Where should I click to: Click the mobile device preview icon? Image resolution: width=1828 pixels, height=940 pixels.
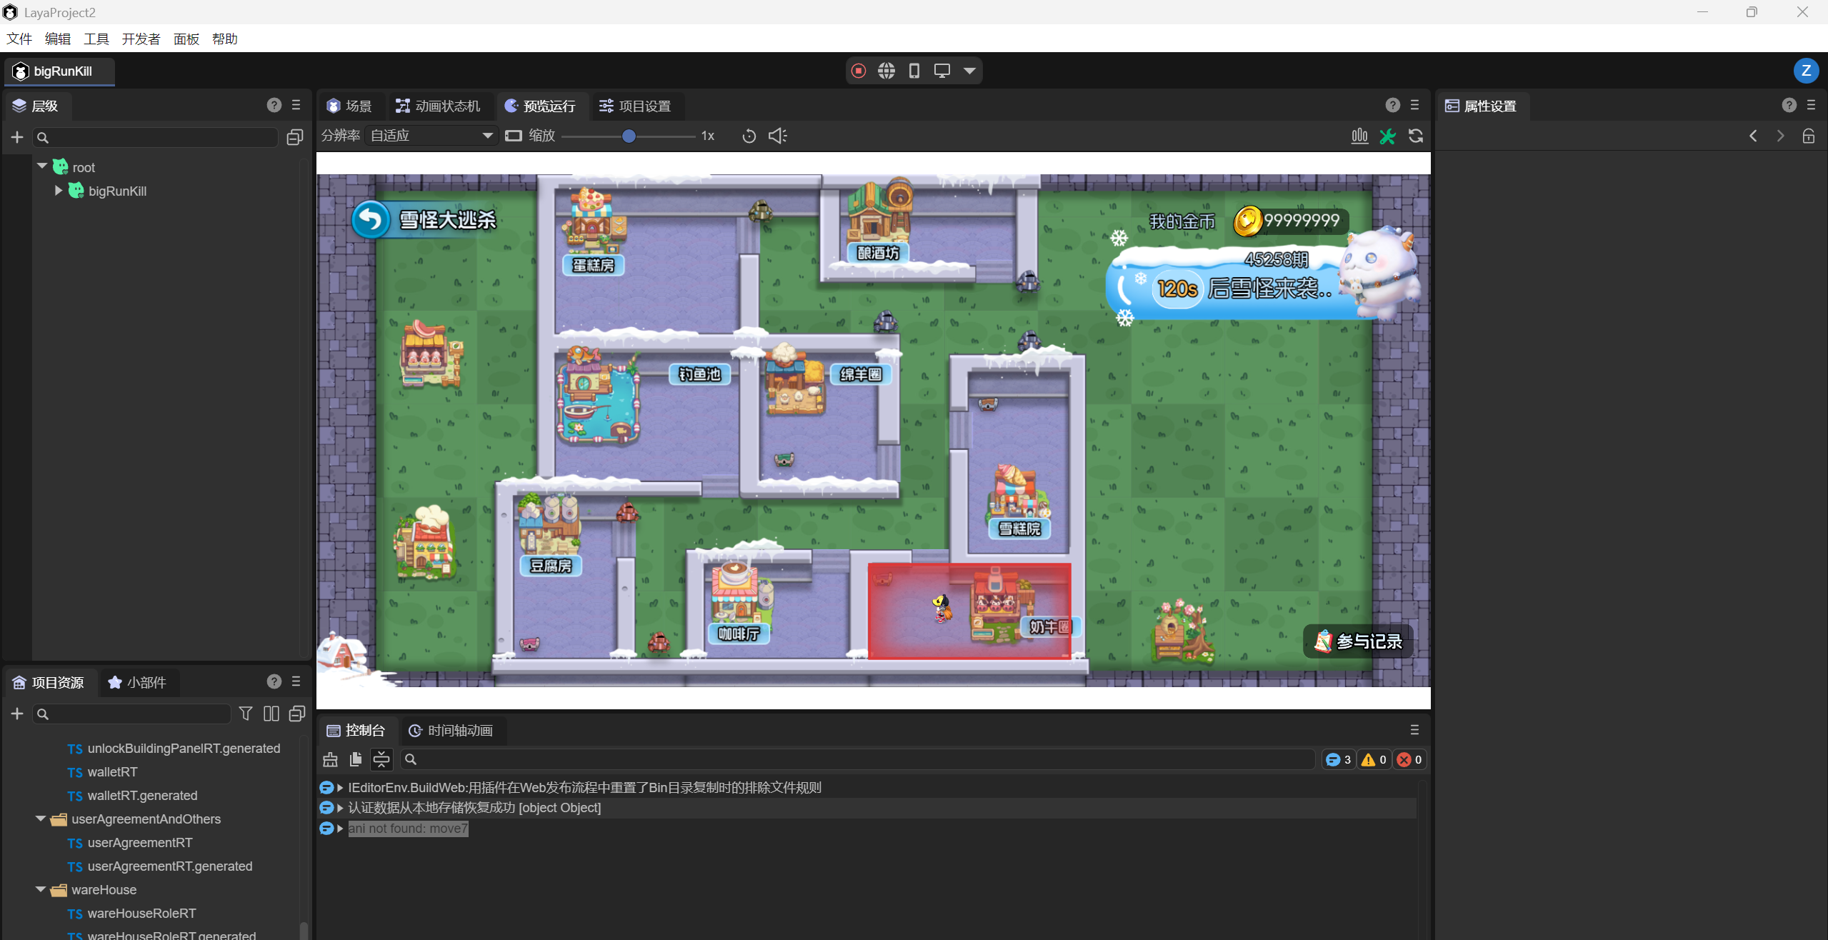point(914,71)
